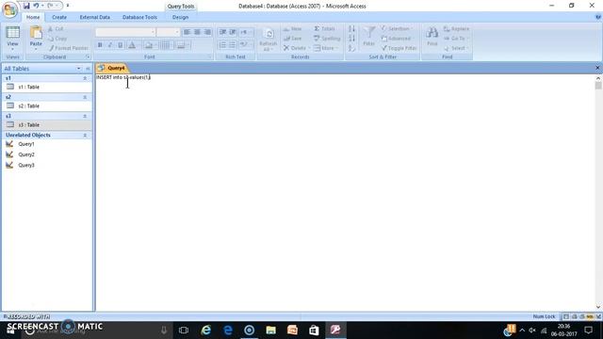Collapse navigation pane with shutter button
603x339 pixels.
click(x=88, y=69)
